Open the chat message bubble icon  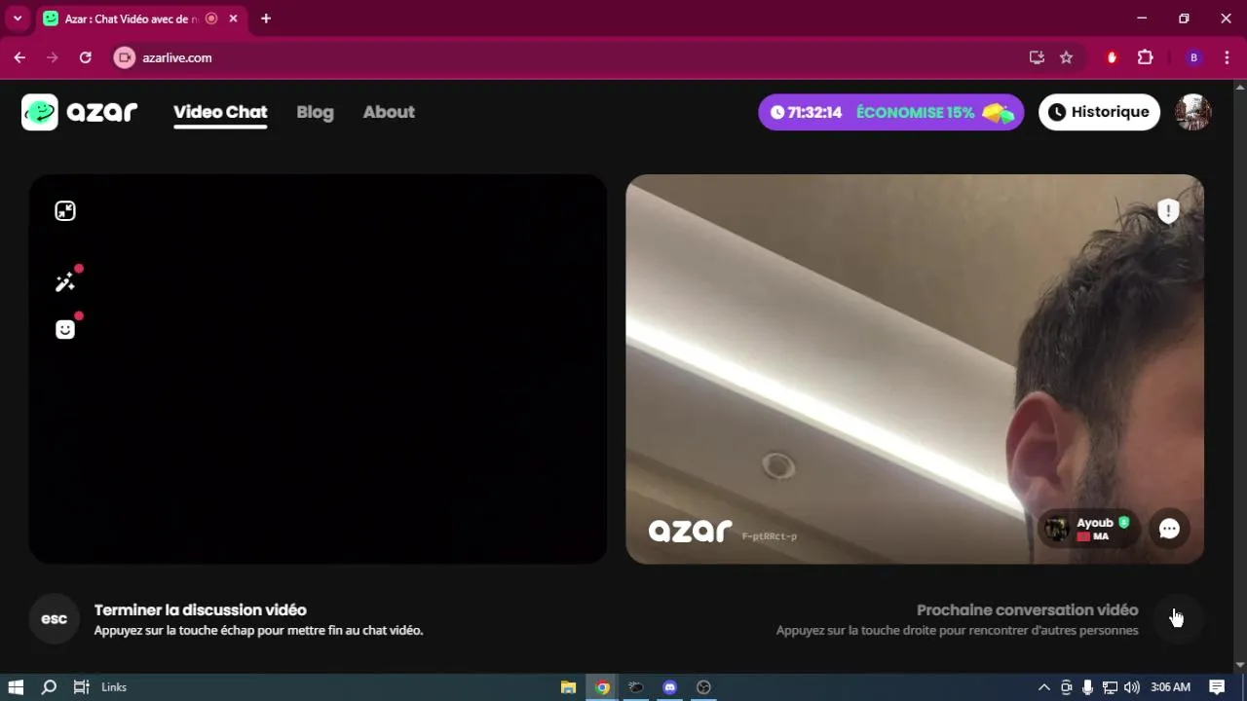[1169, 529]
